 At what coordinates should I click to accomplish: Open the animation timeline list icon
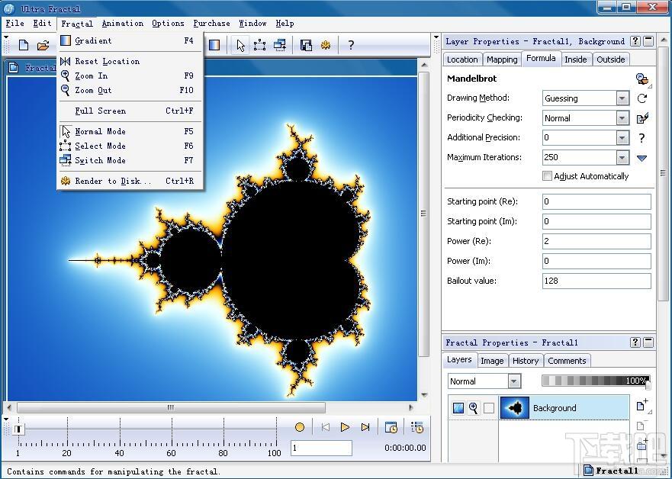click(417, 427)
